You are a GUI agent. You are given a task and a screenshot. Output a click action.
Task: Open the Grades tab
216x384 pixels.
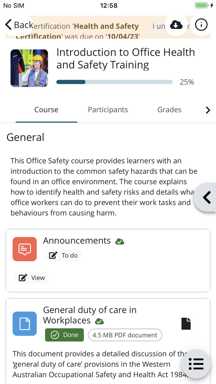tap(169, 110)
